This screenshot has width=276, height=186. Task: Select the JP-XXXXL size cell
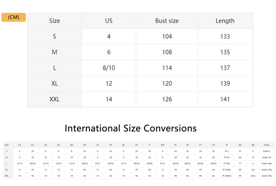[x=227, y=176]
